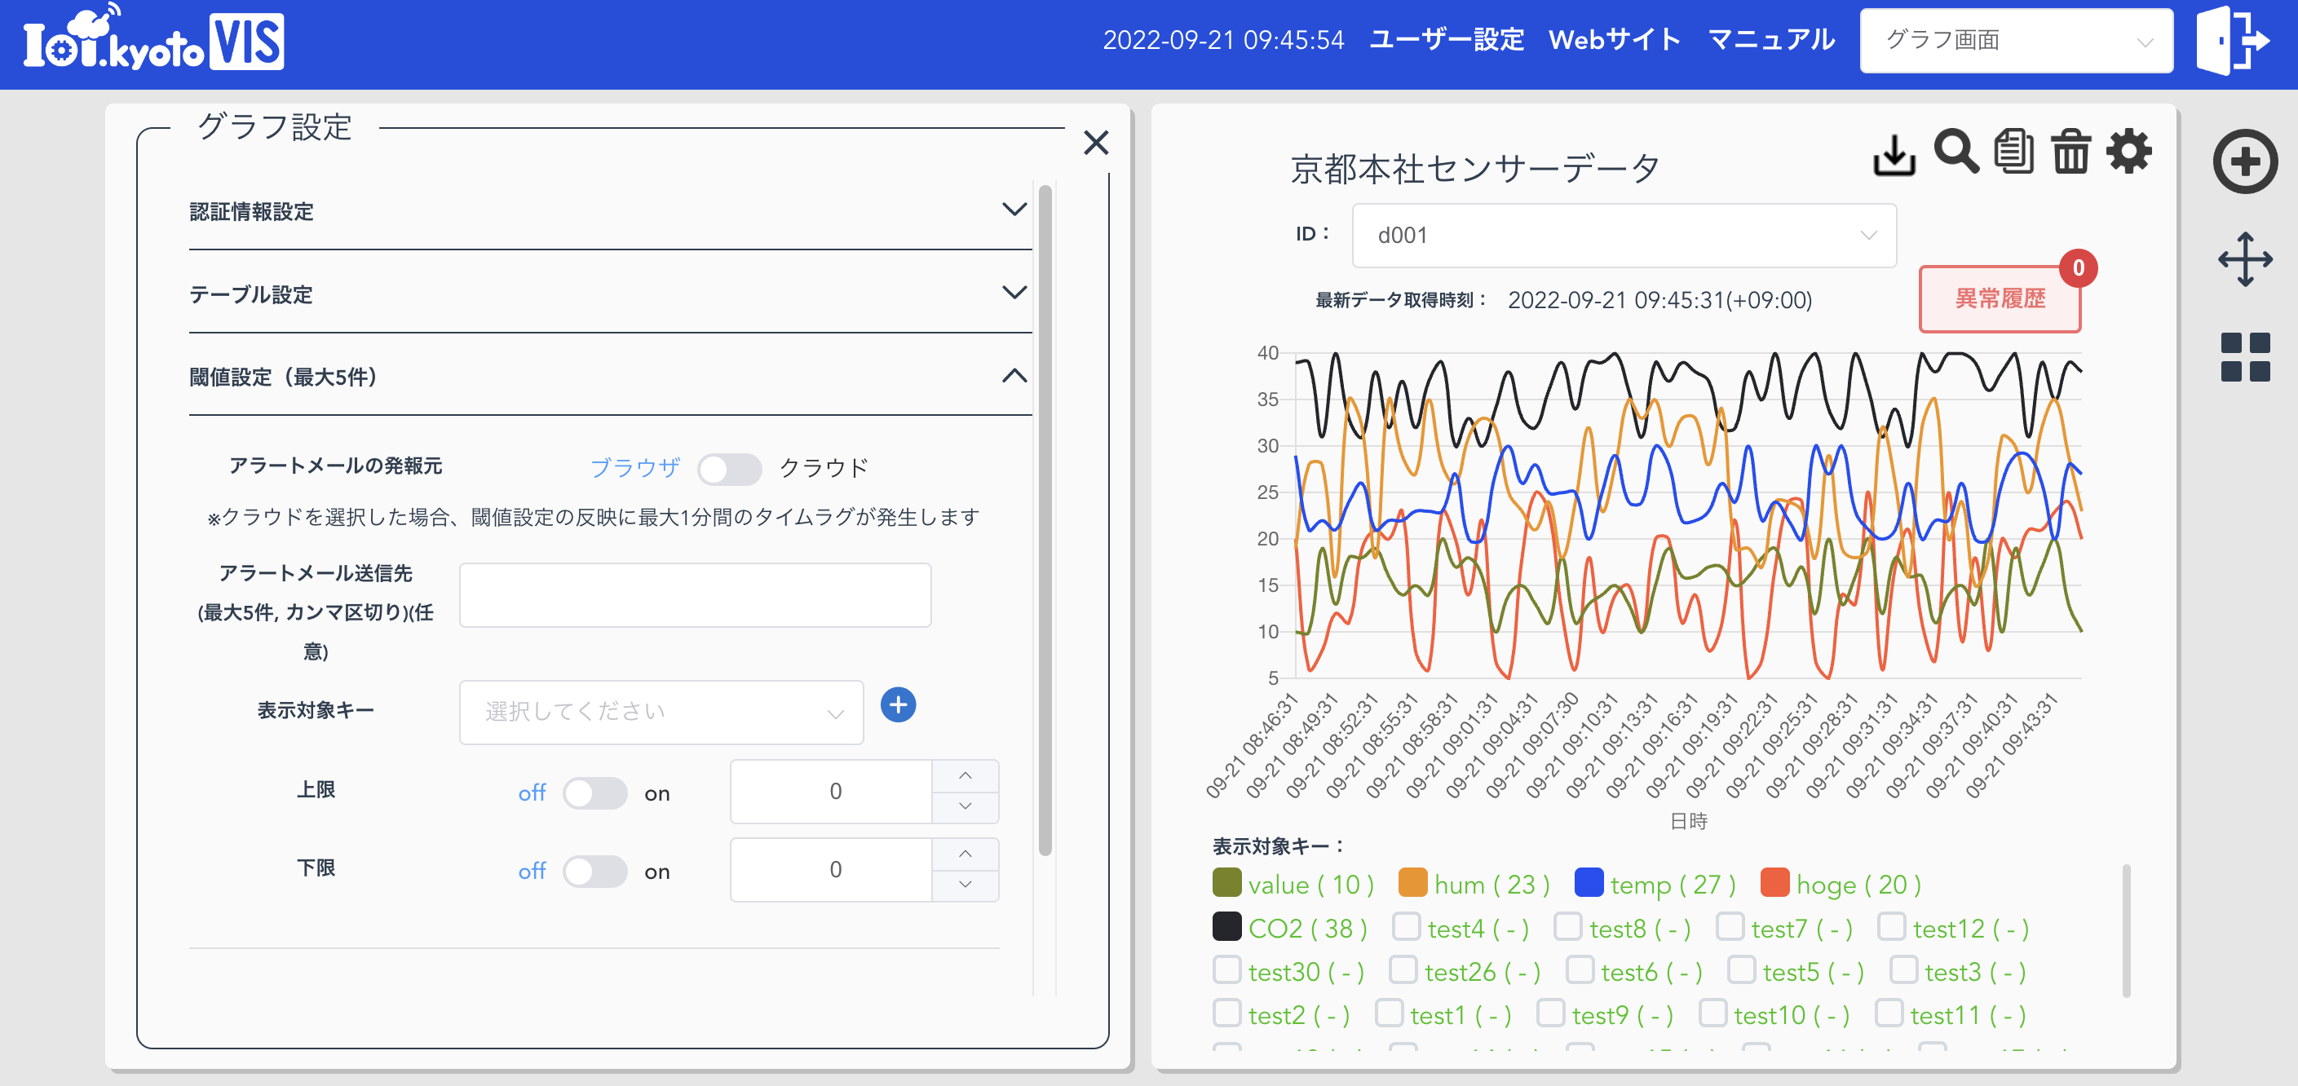This screenshot has width=2298, height=1086.
Task: Activate graph move tool in sidebar
Action: 2245,258
